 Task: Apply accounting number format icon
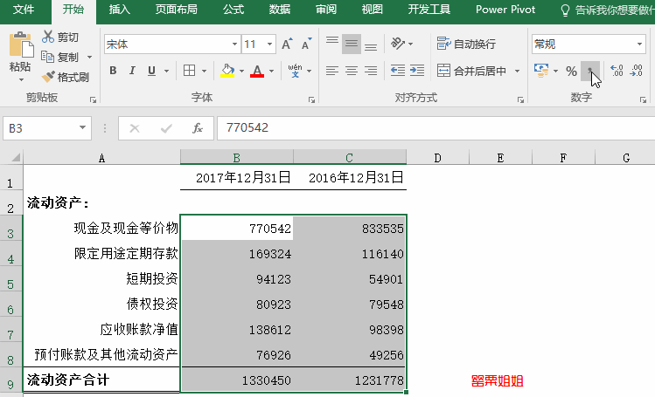(541, 71)
